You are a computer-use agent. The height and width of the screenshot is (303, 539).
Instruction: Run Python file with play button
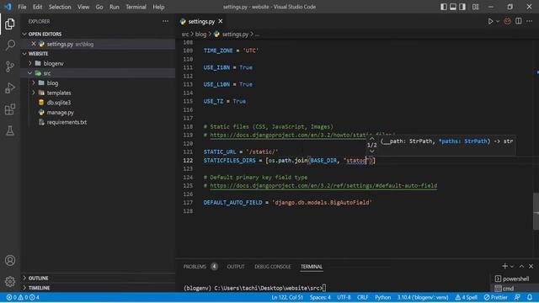pyautogui.click(x=490, y=21)
